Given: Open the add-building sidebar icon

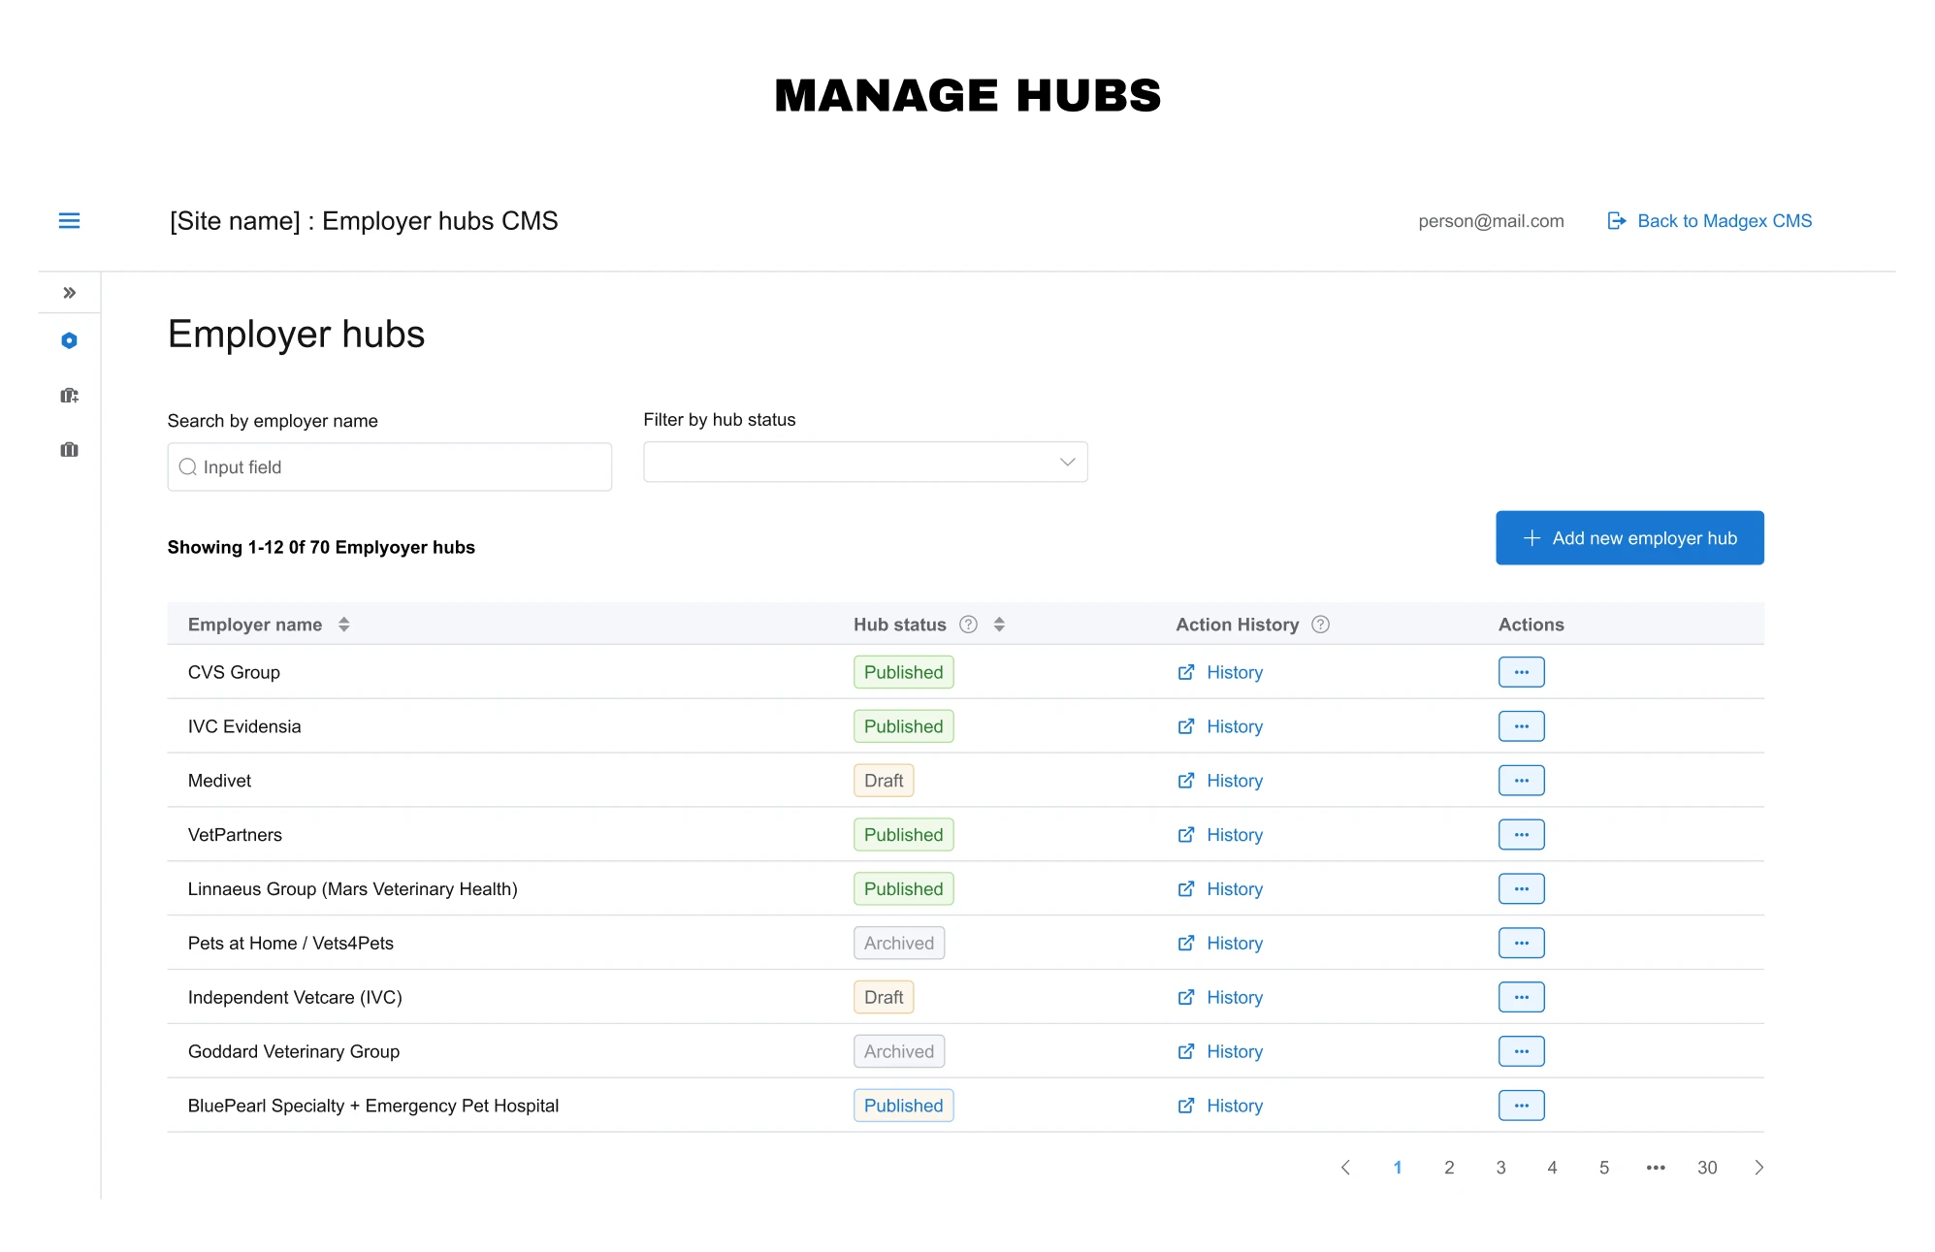Looking at the screenshot, I should (69, 395).
